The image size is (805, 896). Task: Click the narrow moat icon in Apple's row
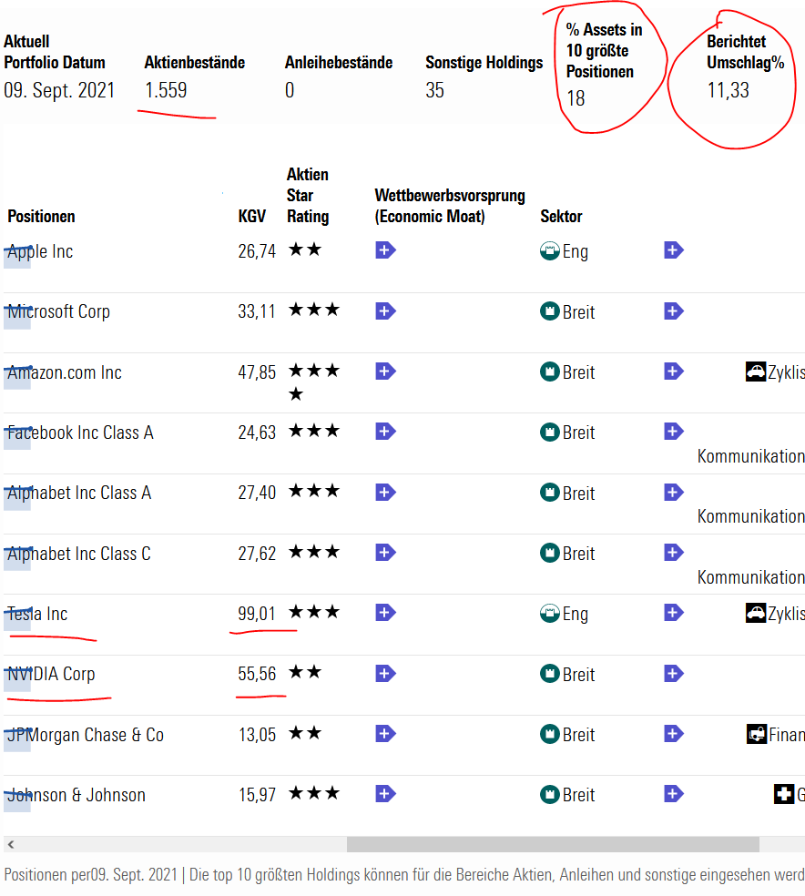click(549, 251)
